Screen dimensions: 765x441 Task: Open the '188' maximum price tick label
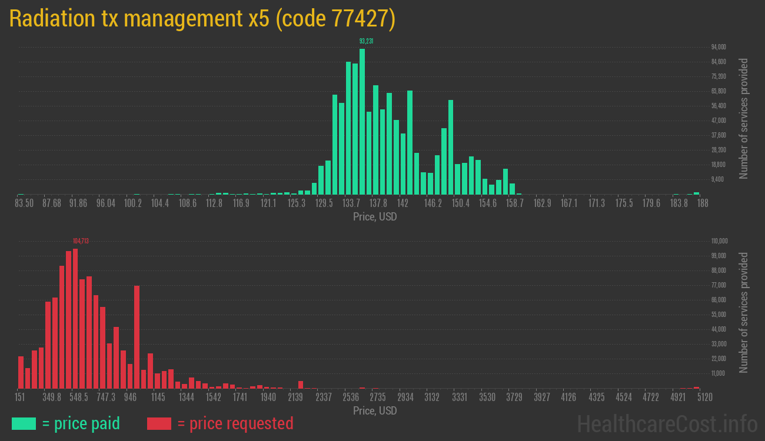click(x=701, y=203)
